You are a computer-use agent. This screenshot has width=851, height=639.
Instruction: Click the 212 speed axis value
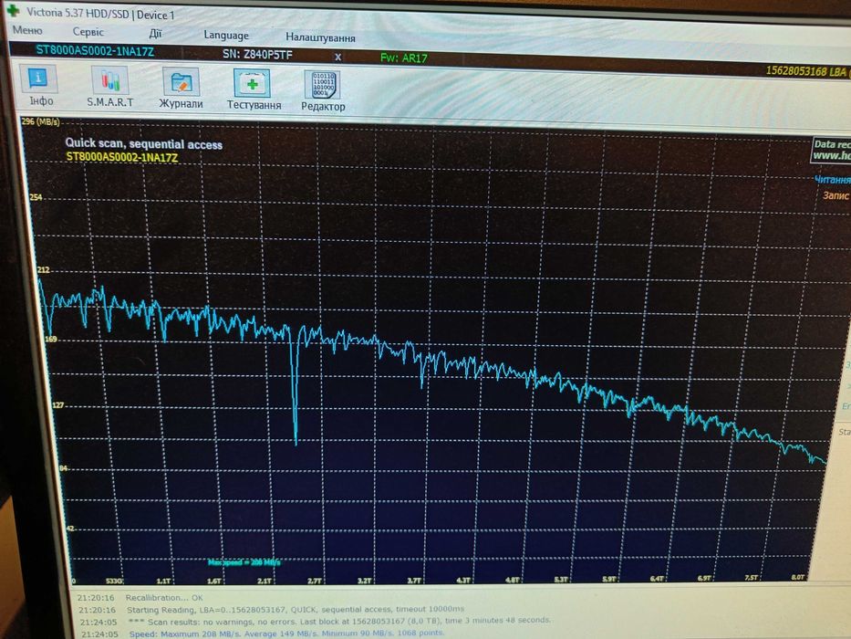43,270
